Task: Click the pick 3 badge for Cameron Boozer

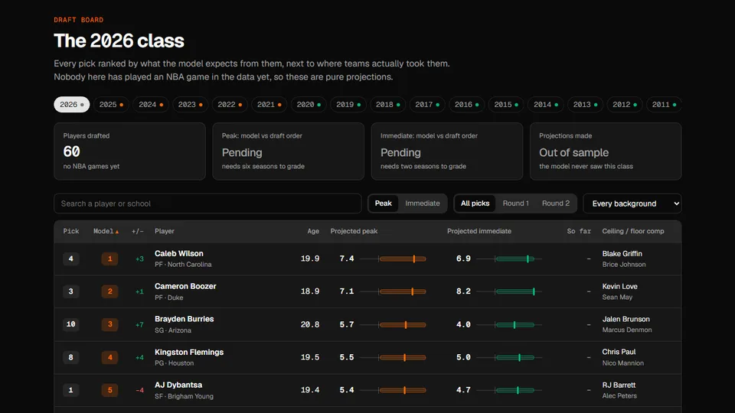Action: 70,291
